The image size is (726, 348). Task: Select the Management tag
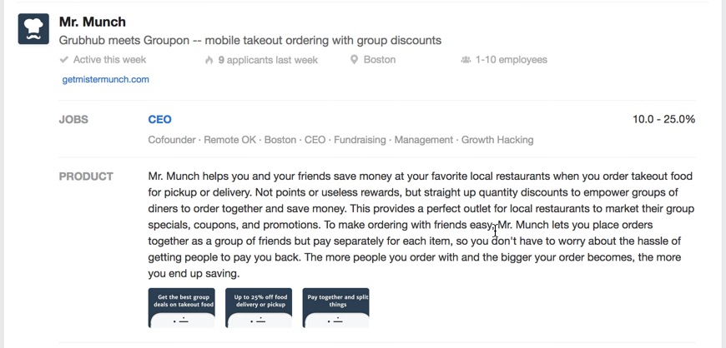pos(424,140)
